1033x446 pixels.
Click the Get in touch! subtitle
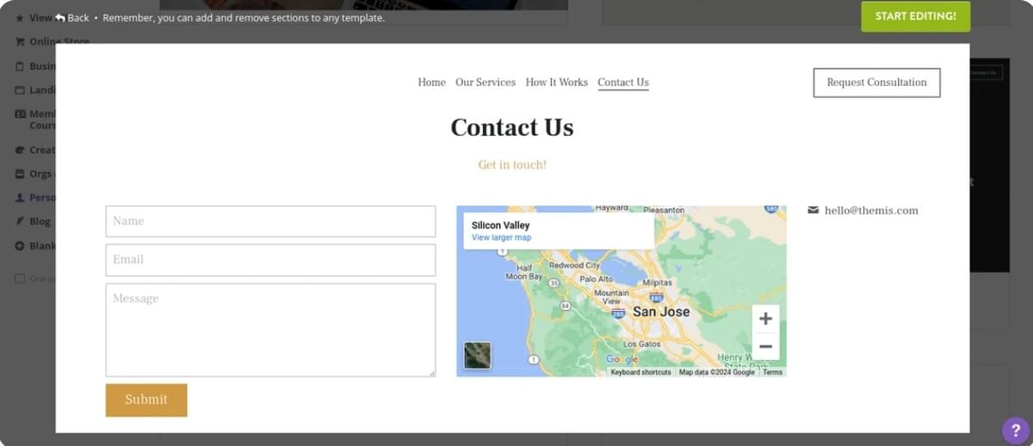(512, 164)
